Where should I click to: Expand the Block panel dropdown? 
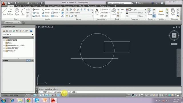click(x=118, y=19)
